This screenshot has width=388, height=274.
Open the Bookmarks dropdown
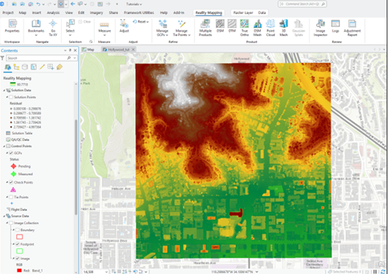[x=36, y=35]
